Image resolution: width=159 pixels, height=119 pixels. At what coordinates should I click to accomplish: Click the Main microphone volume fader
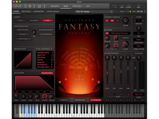tap(121, 71)
